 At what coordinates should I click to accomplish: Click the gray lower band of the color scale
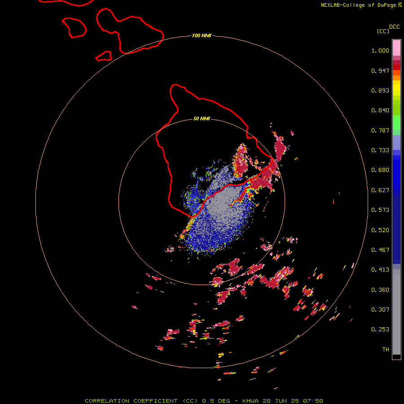(x=396, y=312)
